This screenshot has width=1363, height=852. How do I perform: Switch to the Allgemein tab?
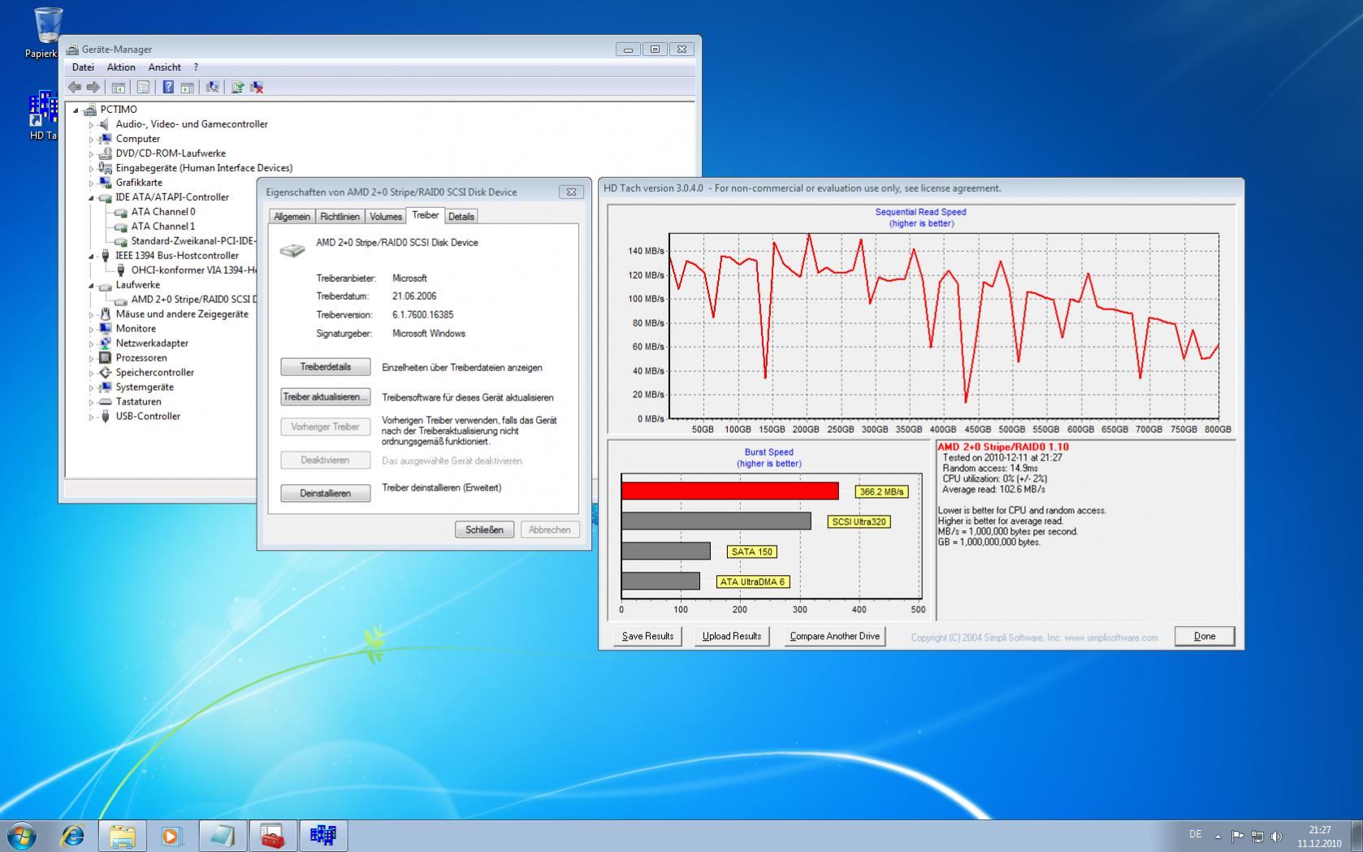pyautogui.click(x=292, y=216)
